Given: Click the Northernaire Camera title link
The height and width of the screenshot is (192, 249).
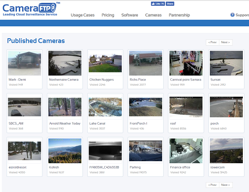Looking at the screenshot, I should pos(63,79).
